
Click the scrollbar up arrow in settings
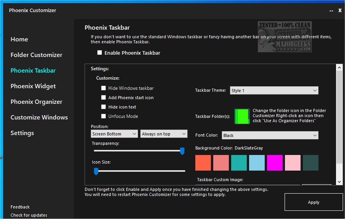(339, 68)
